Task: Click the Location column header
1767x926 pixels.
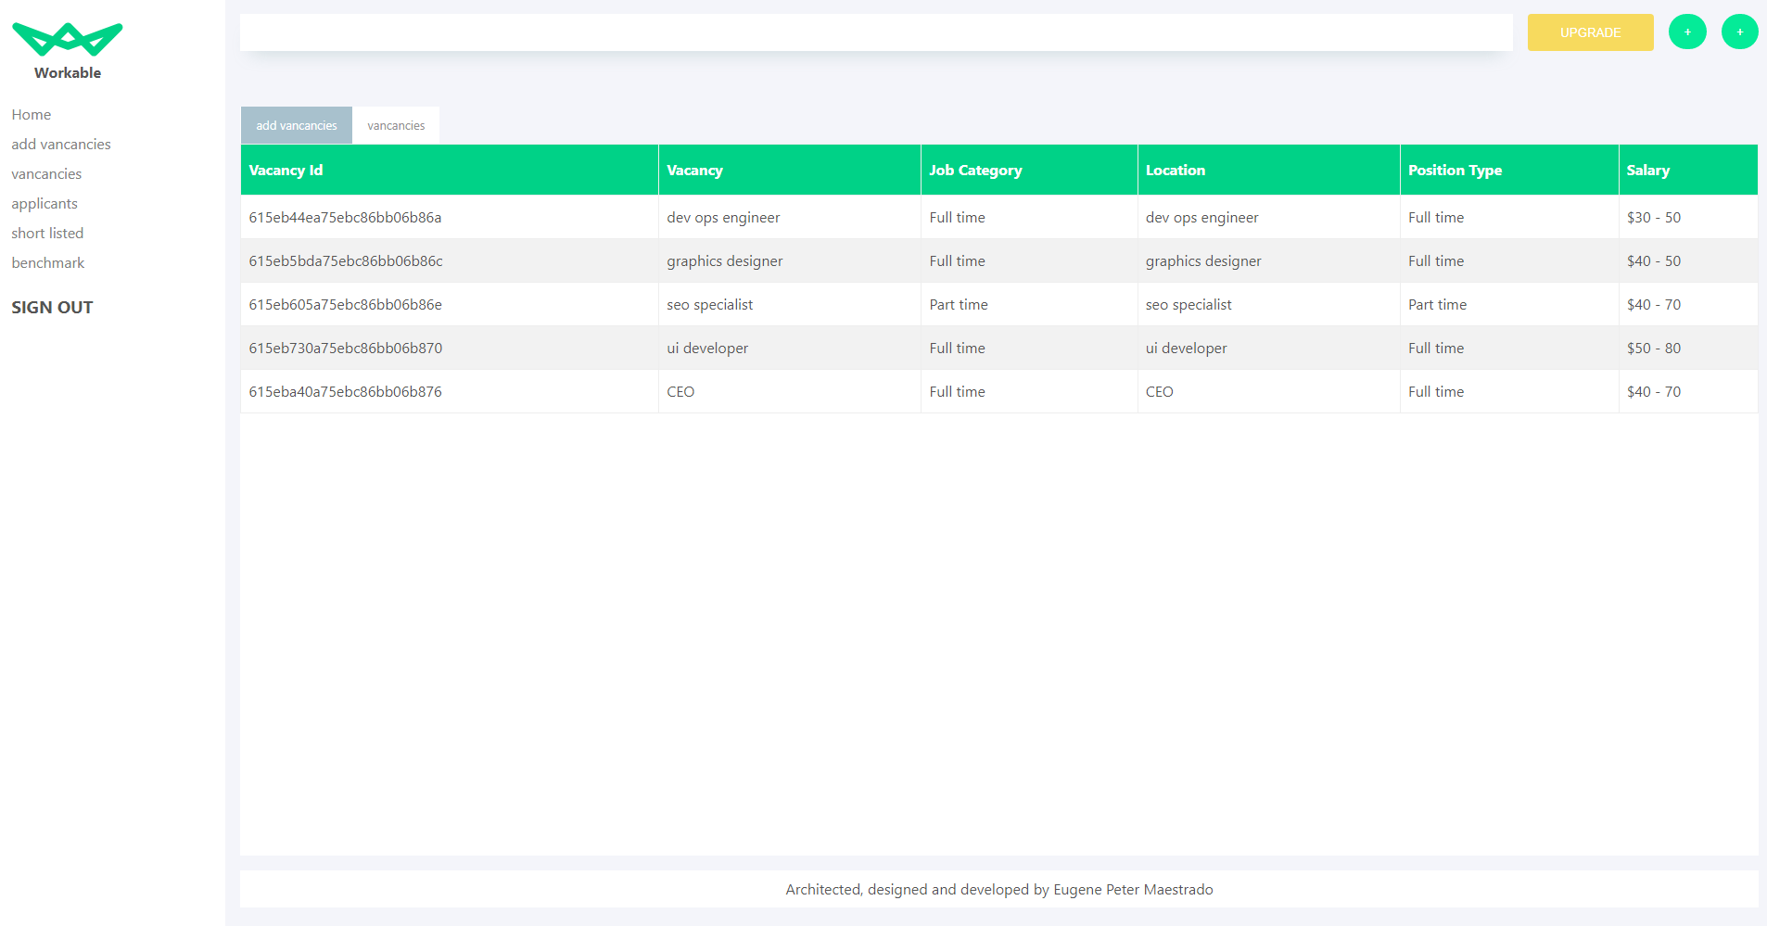Action: pos(1269,170)
